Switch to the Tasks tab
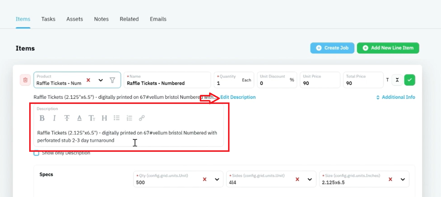The image size is (441, 197). coord(48,19)
